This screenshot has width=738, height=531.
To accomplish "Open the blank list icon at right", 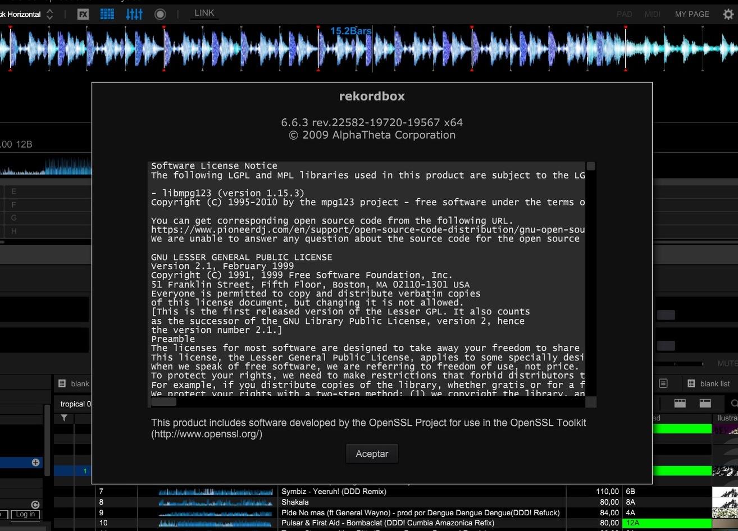I will (691, 383).
